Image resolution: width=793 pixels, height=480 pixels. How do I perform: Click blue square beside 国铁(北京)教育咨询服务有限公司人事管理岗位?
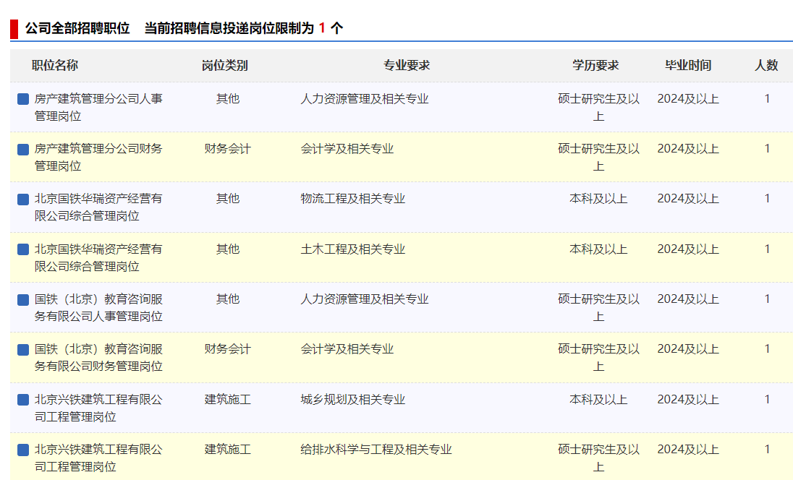point(22,299)
